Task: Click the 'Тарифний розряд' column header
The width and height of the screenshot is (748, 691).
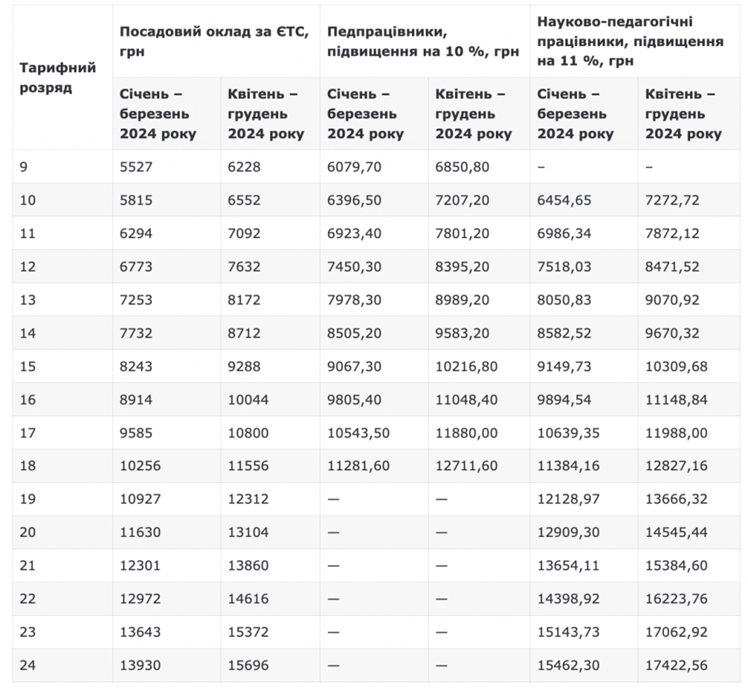Action: (57, 78)
